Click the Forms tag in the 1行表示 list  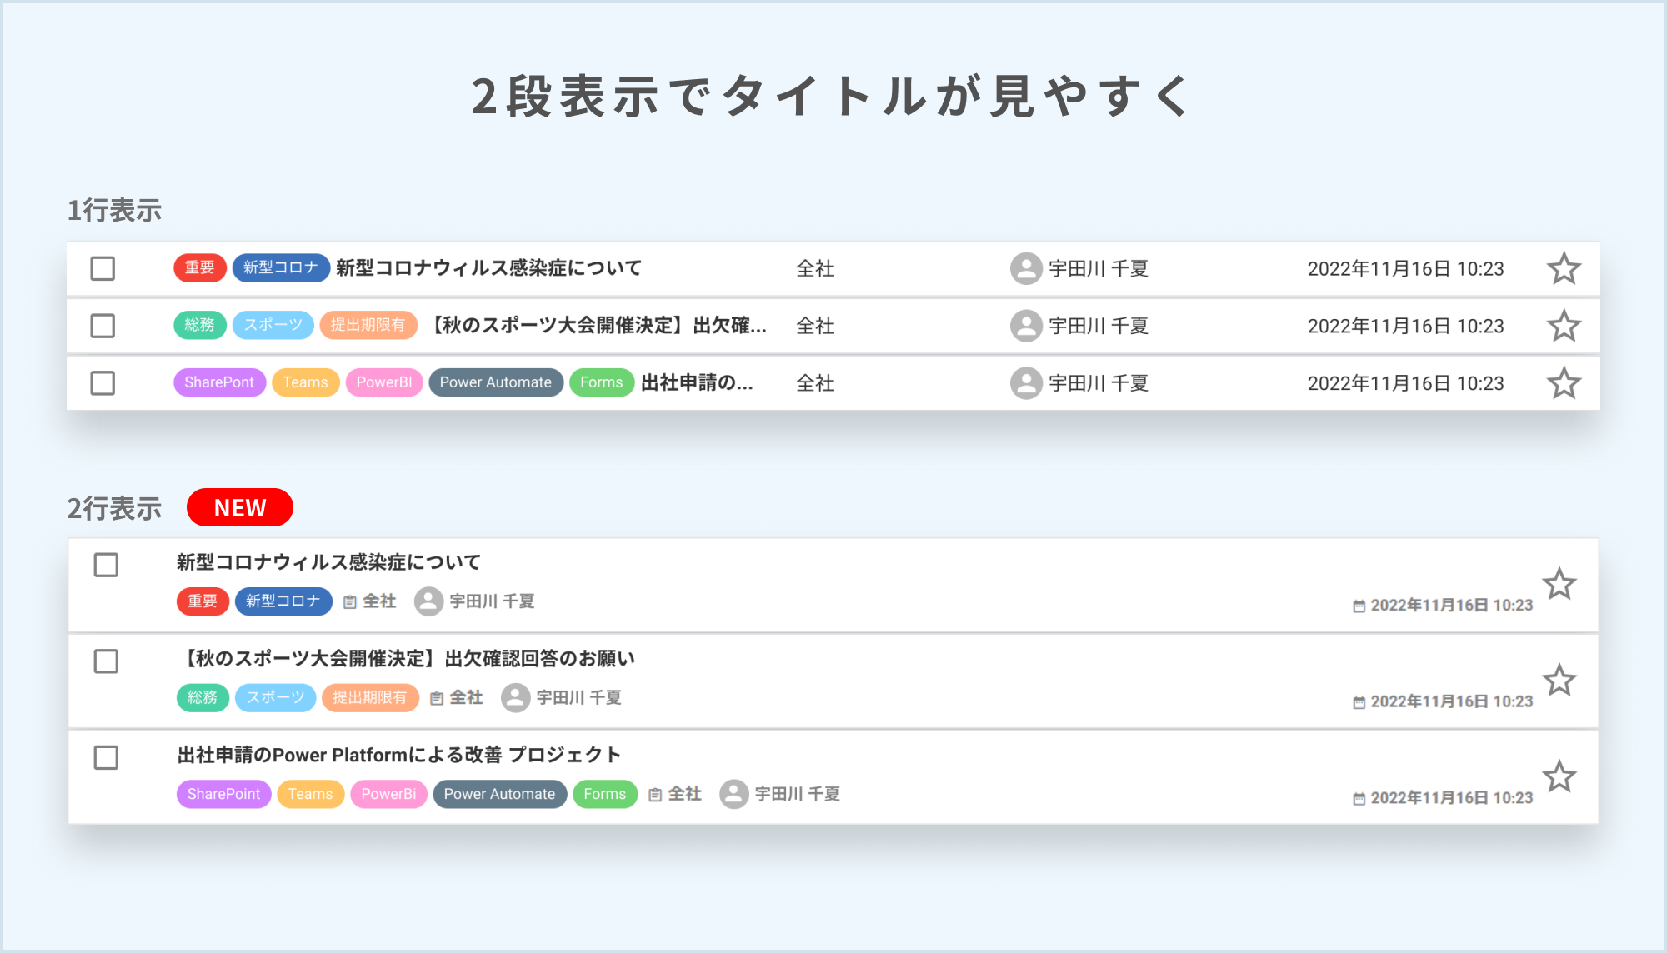tap(602, 382)
